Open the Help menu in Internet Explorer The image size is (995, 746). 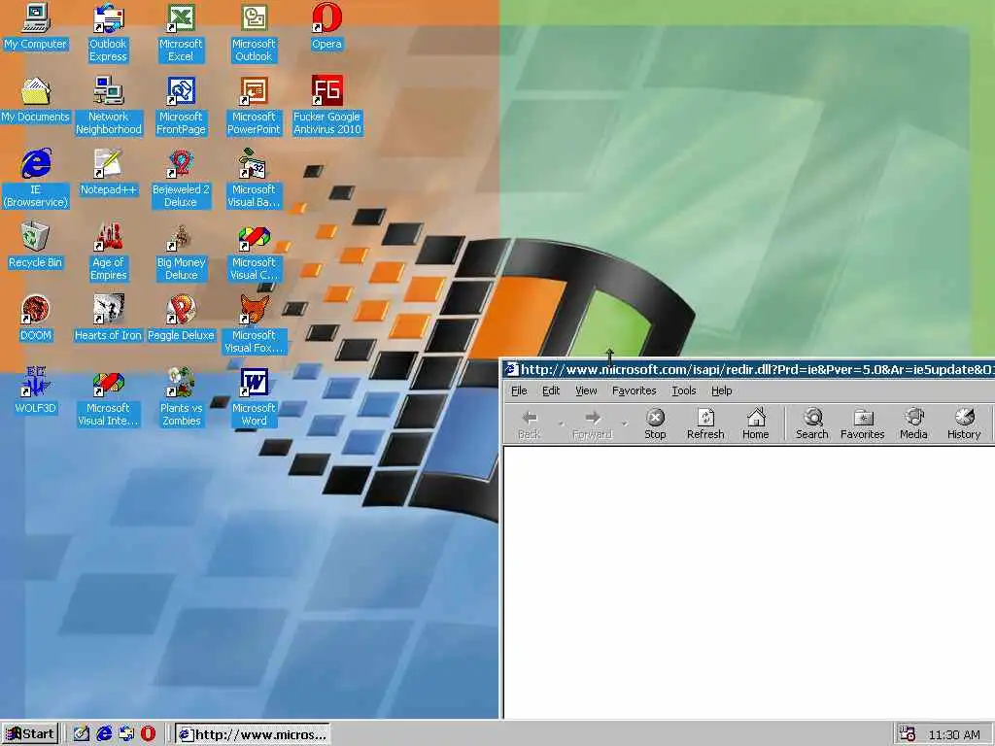[x=722, y=390]
